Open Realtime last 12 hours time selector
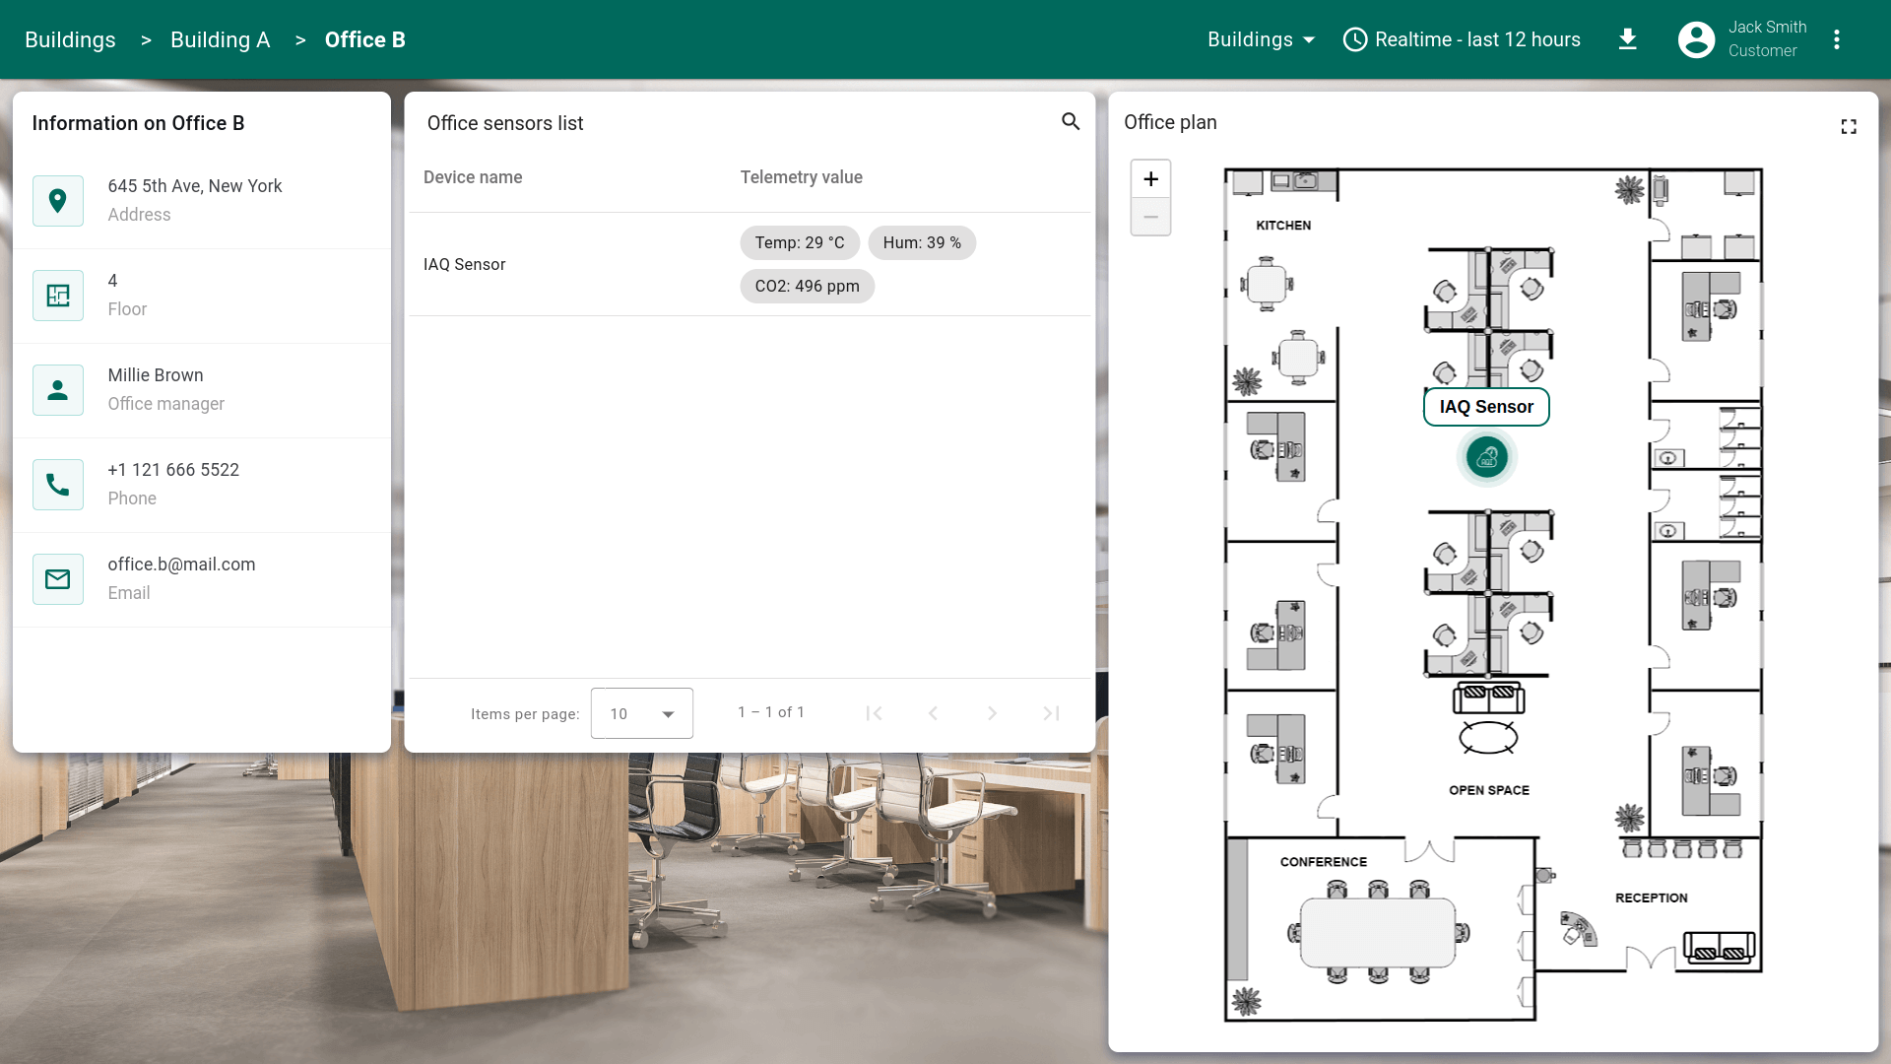 coord(1462,39)
